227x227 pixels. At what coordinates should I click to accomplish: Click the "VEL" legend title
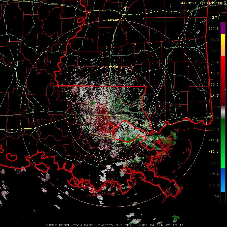[x=221, y=15]
